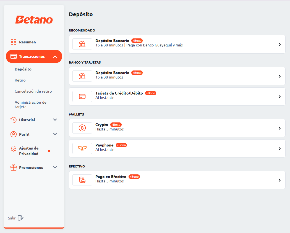This screenshot has width=290, height=233.
Task: Choose the Payphone deposit title
Action: pyautogui.click(x=104, y=145)
